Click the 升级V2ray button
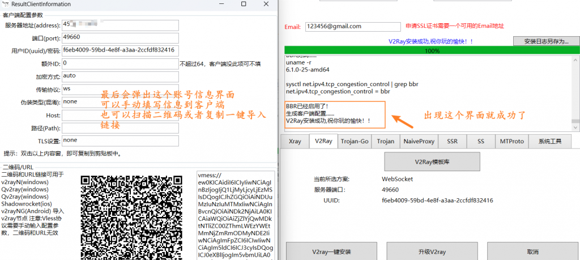The width and height of the screenshot is (580, 260). coord(431,252)
